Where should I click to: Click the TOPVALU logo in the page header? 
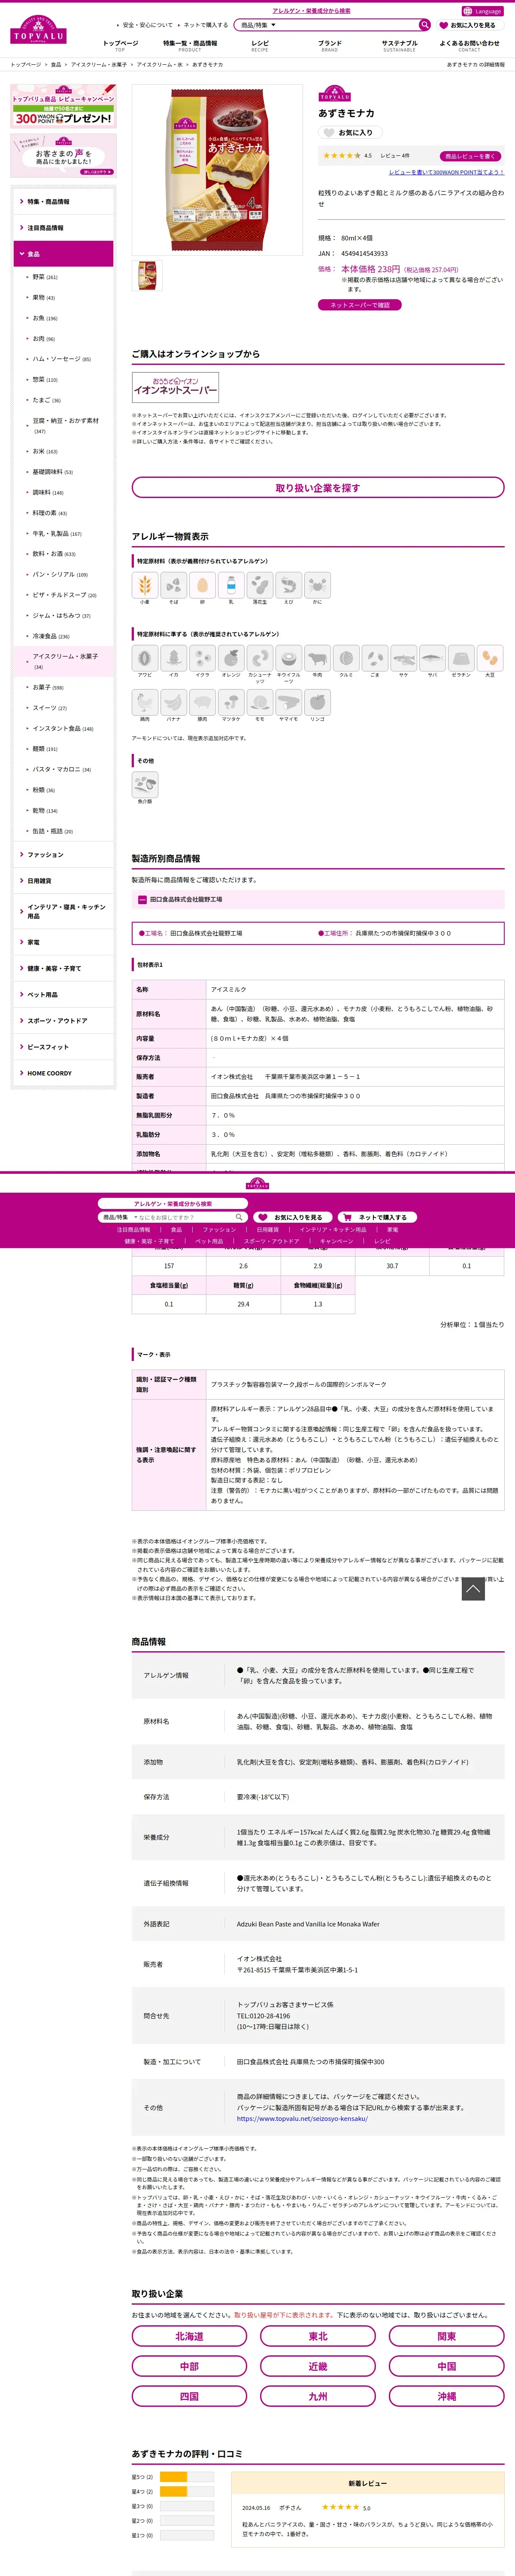[x=39, y=30]
